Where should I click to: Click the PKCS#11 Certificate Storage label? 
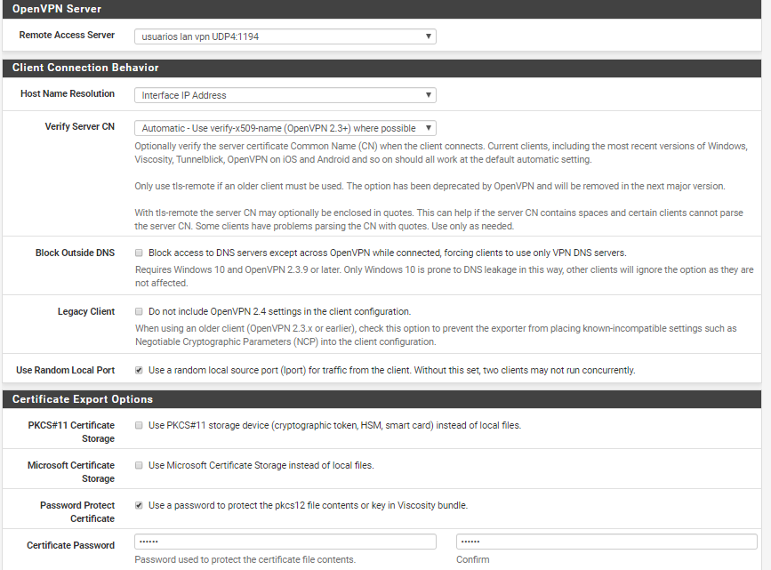pos(71,432)
